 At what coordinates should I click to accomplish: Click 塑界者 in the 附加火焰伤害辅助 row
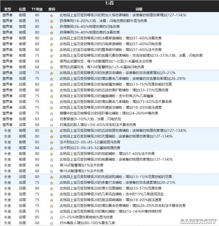pos(8,15)
